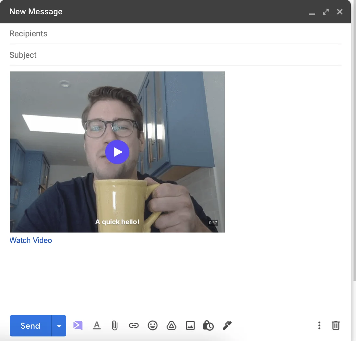Open the Send options dropdown arrow
This screenshot has height=341, width=356.
click(59, 325)
